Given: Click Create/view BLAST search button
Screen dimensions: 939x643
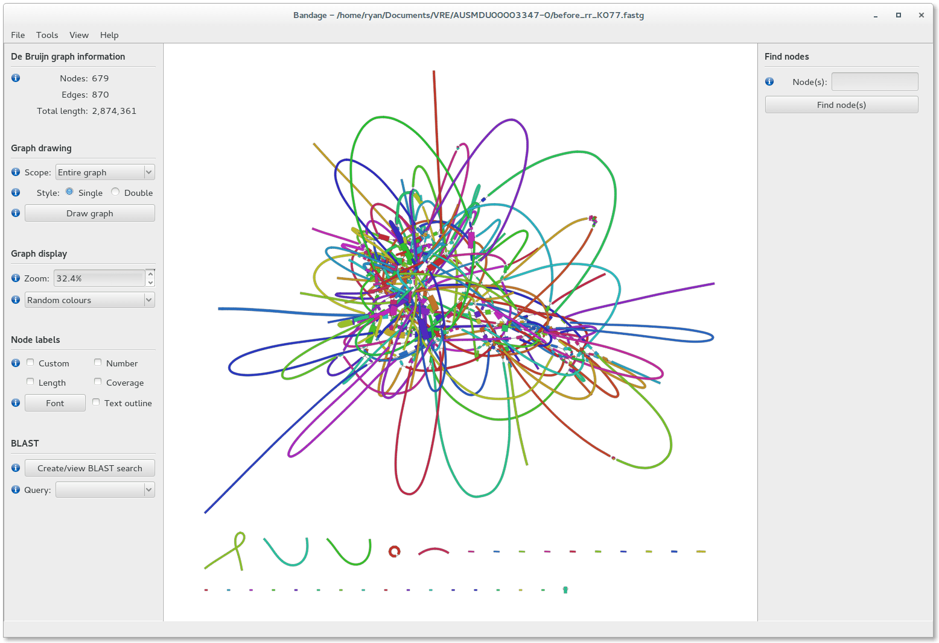Looking at the screenshot, I should [x=90, y=468].
